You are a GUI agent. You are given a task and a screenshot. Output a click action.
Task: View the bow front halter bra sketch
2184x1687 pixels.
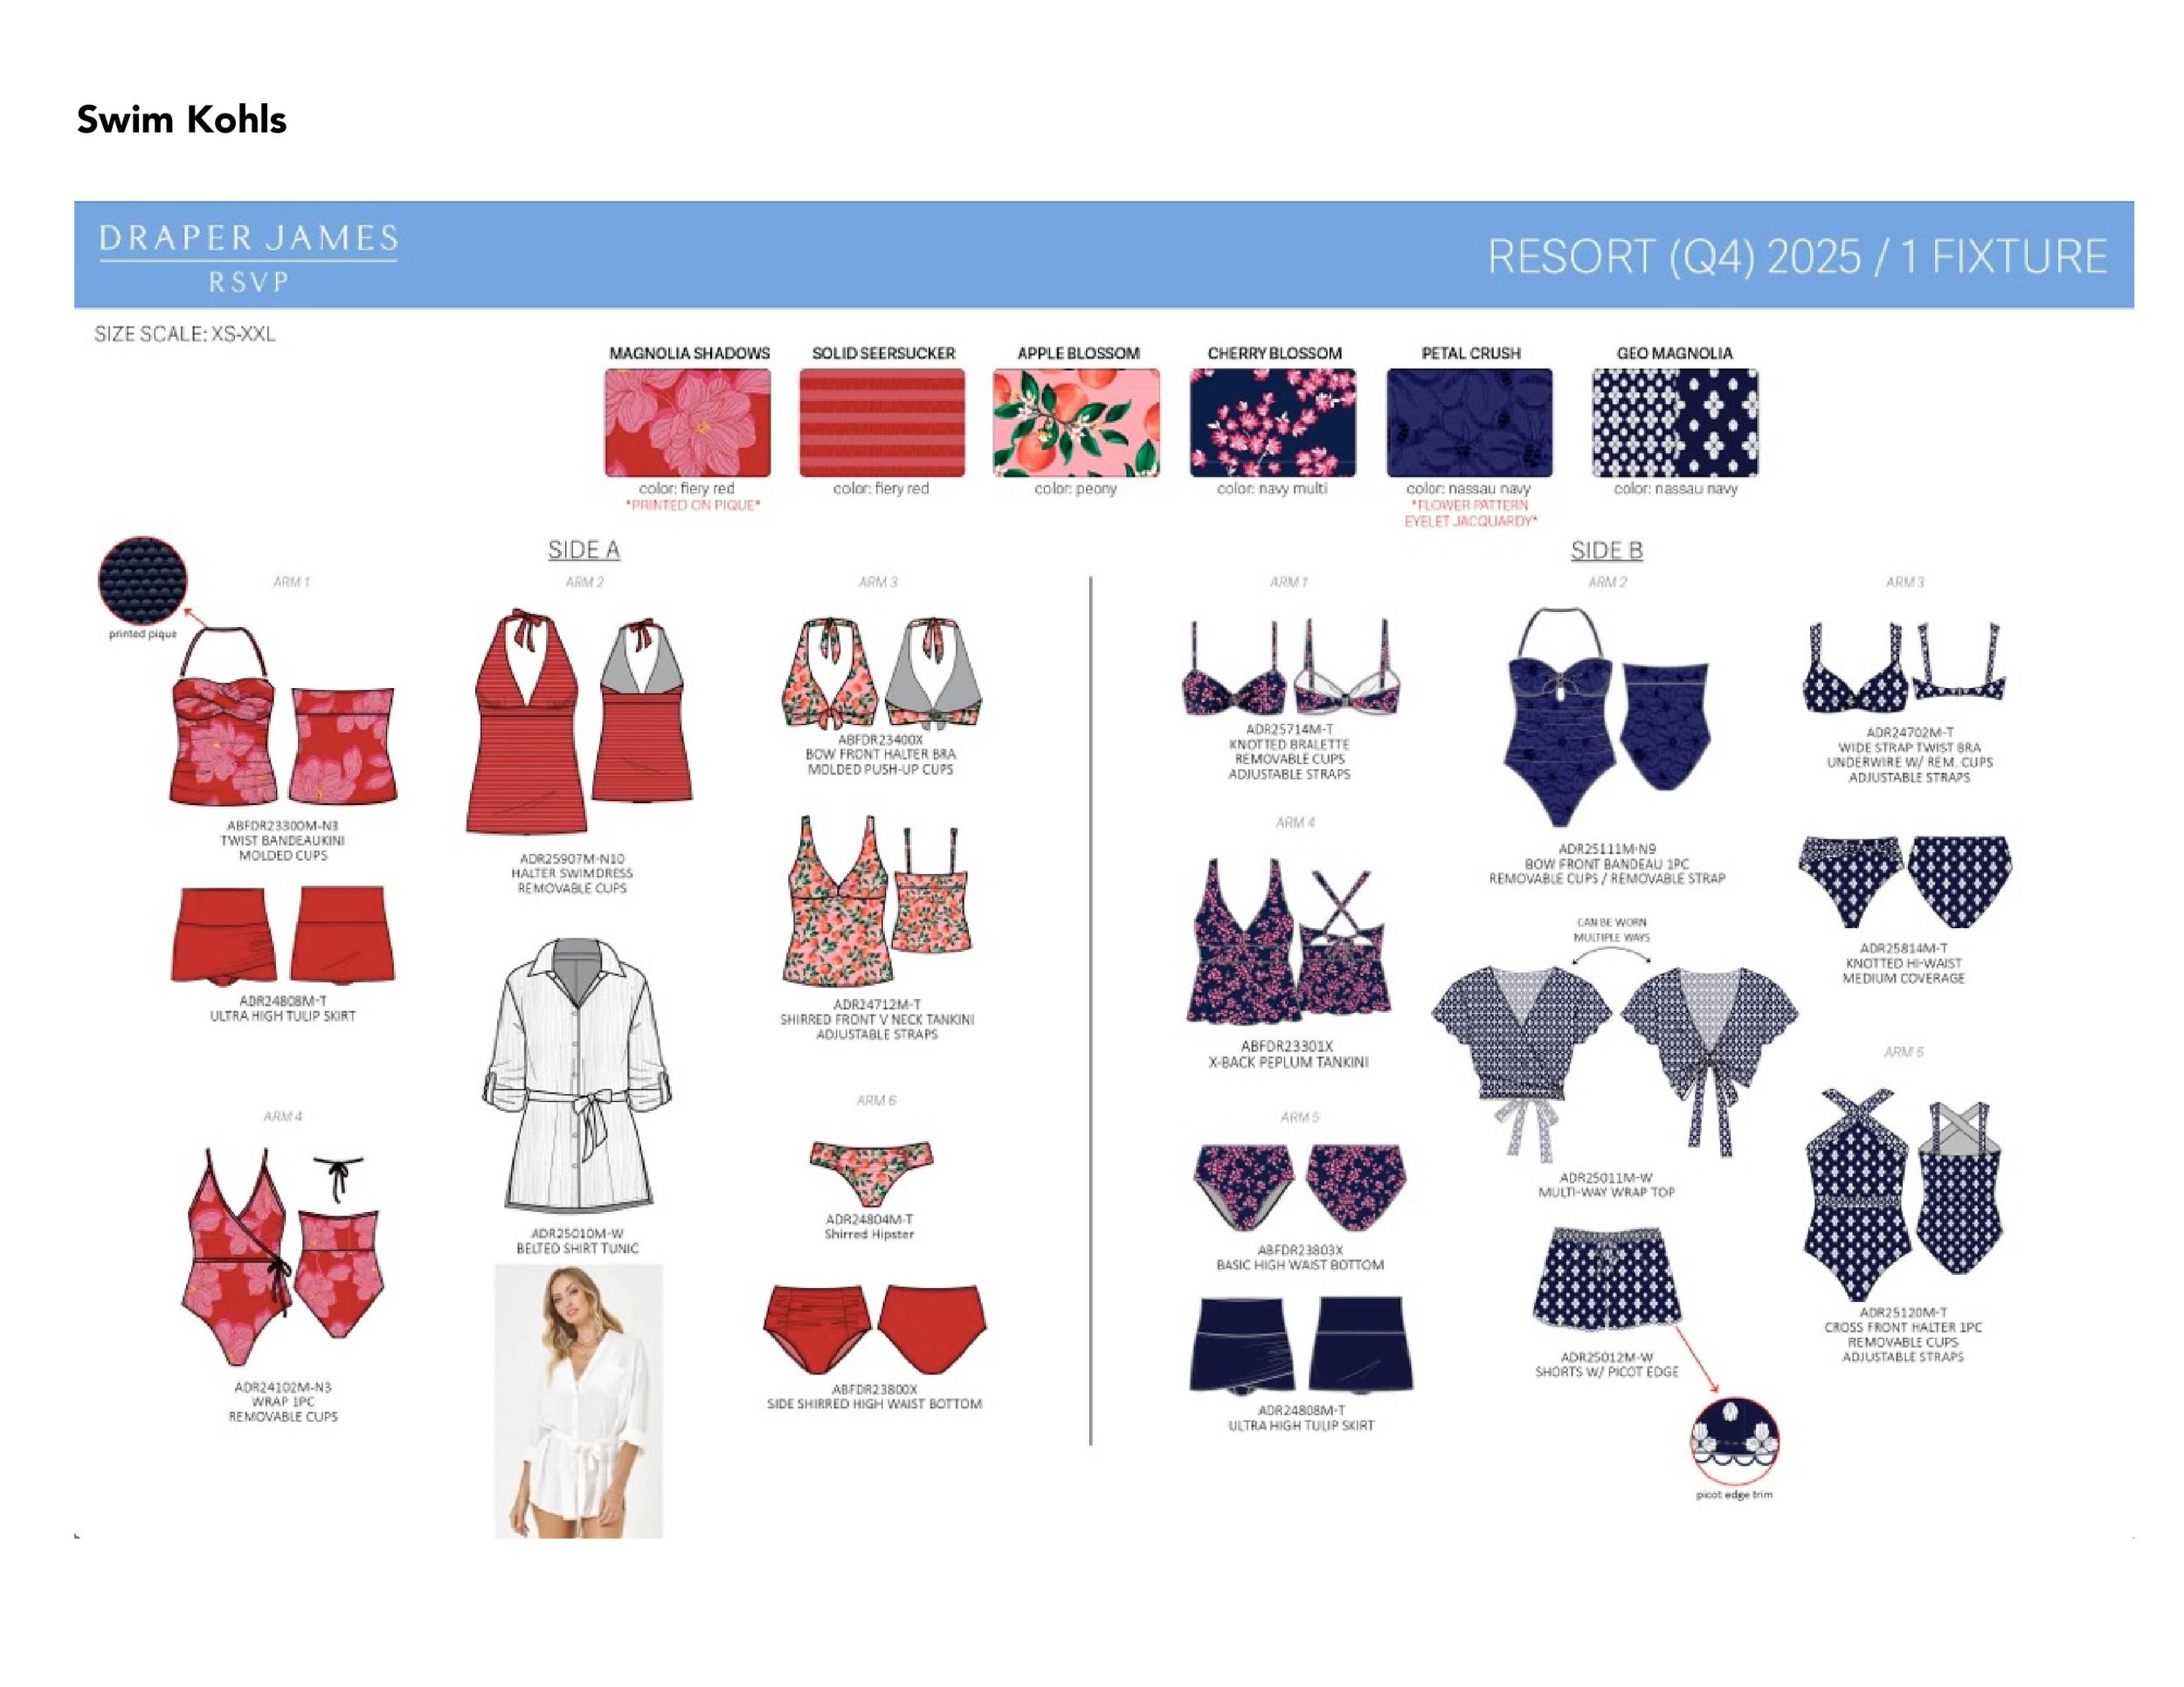coord(881,672)
